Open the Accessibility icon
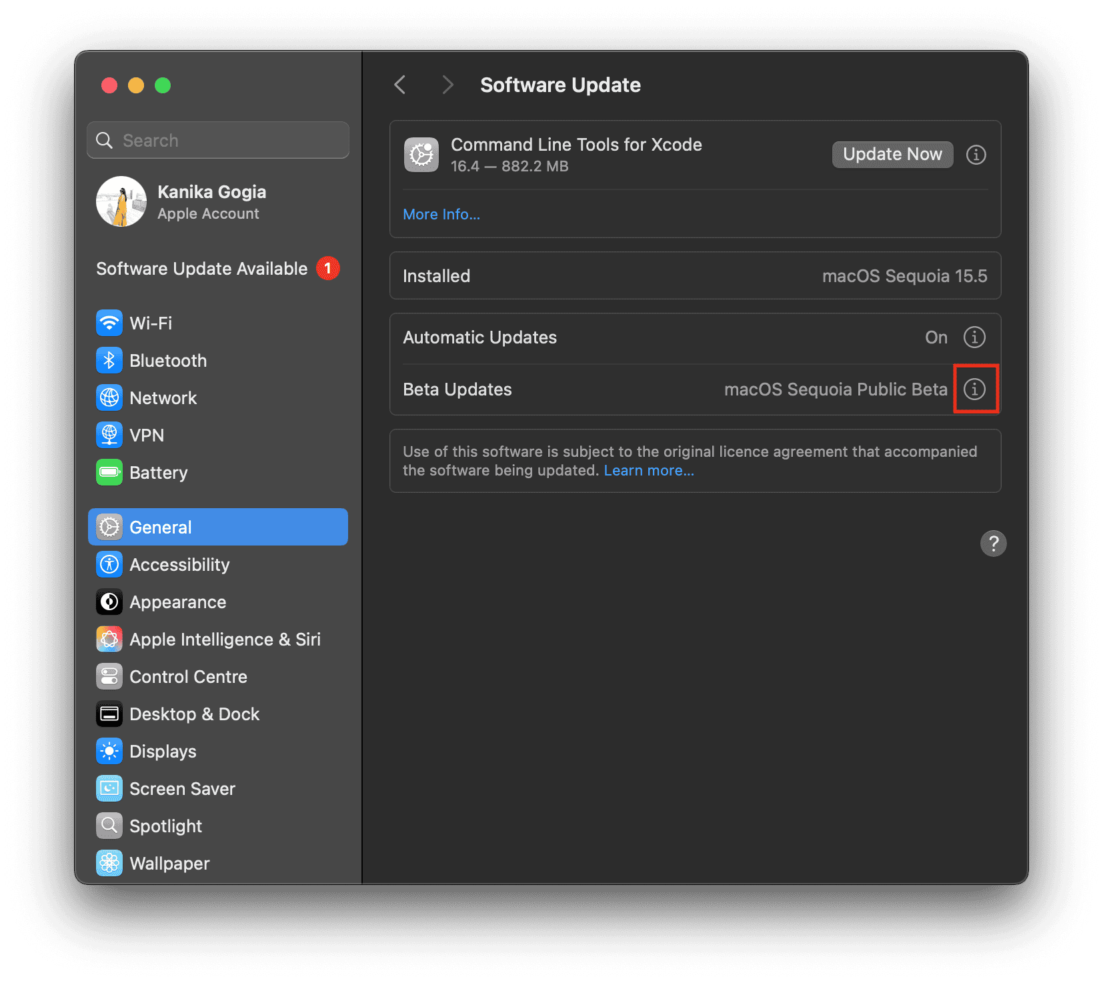 pos(109,564)
